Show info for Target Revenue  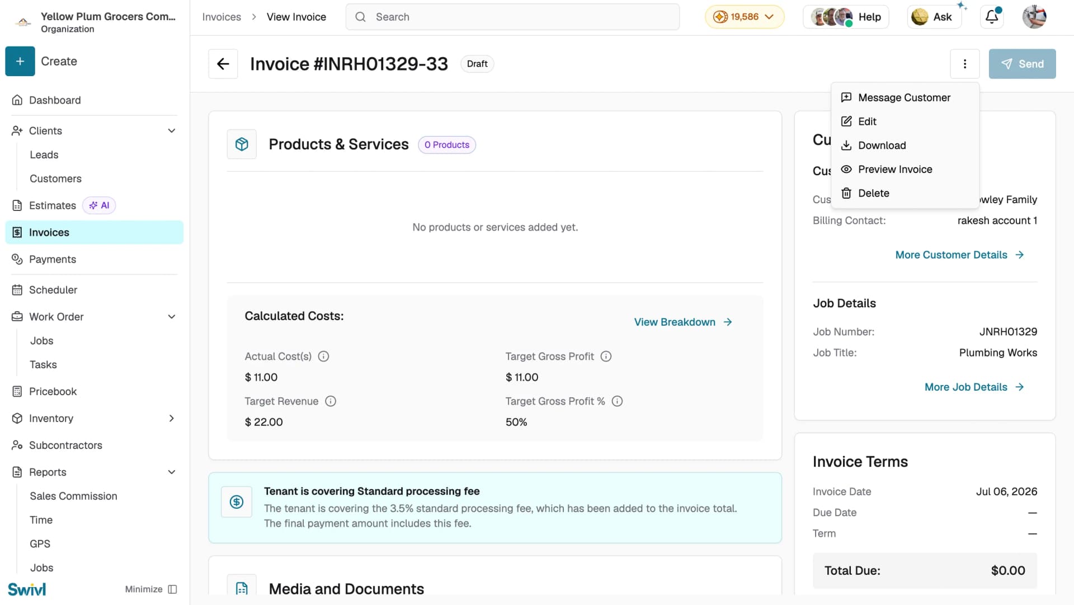point(331,401)
